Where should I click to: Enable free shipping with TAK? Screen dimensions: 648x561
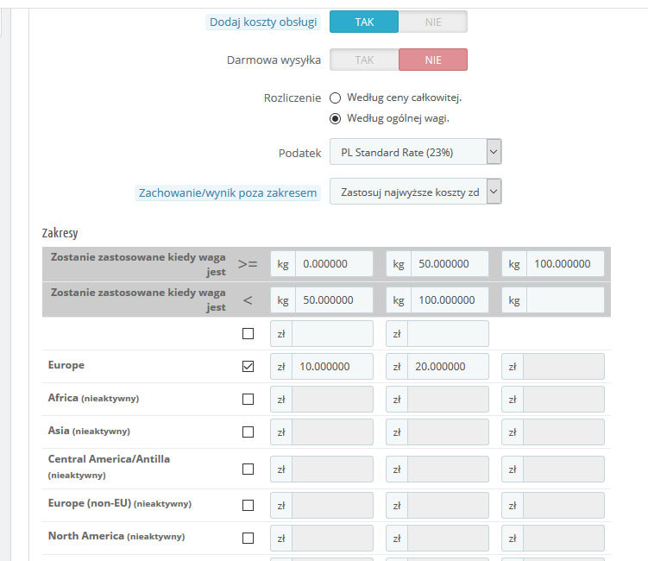(x=364, y=60)
